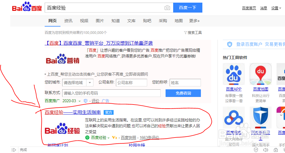Open 搜索工具 filter options
The width and height of the screenshot is (285, 153).
(193, 32)
